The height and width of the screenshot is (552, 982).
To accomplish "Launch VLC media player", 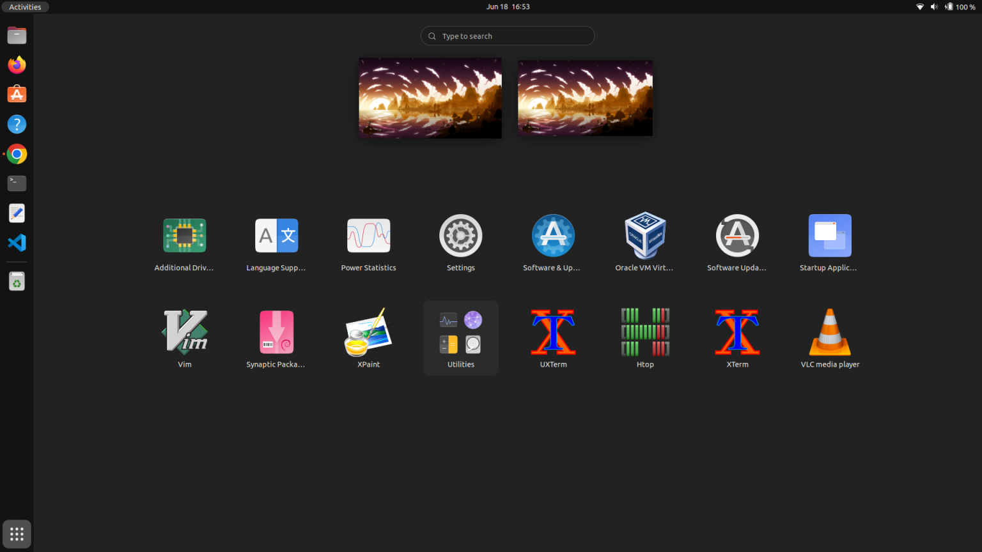I will pos(829,332).
